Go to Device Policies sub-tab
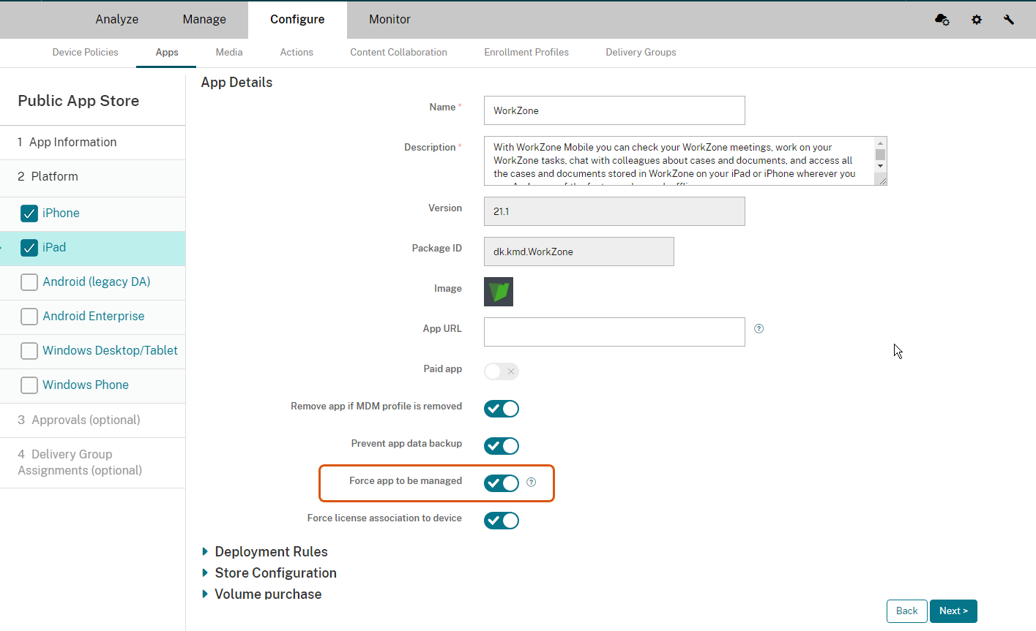Viewport: 1036px width, 631px height. click(86, 53)
